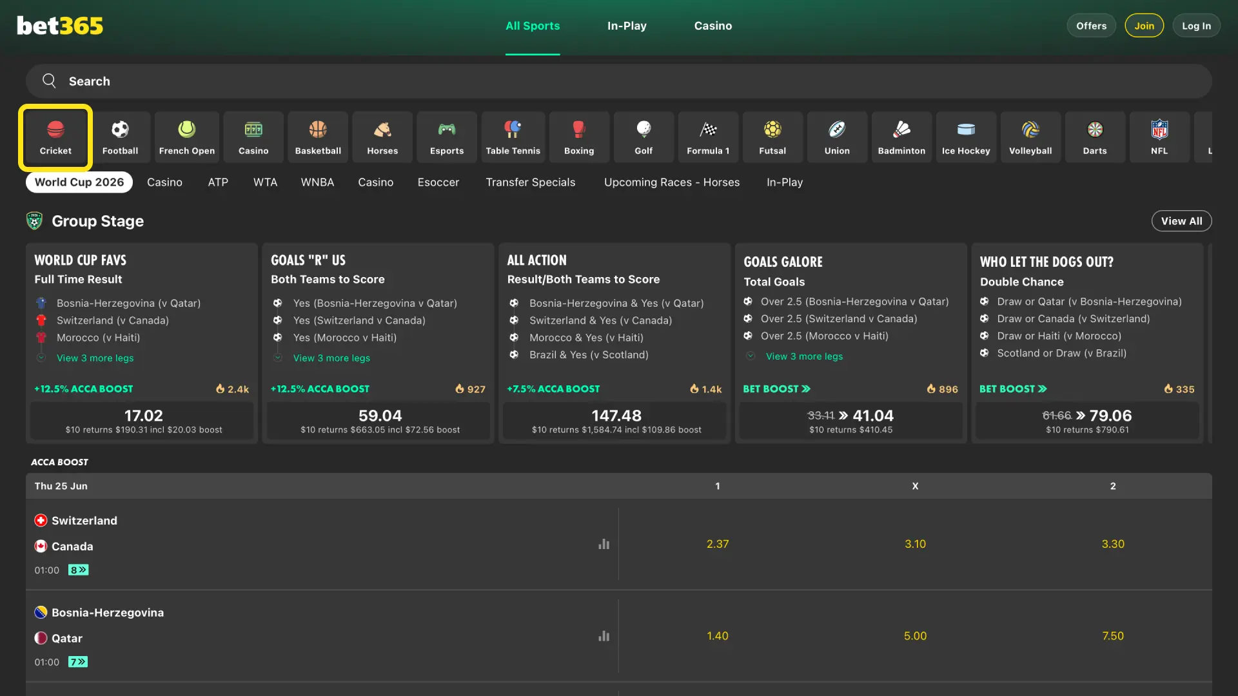Add World Cup Favs 17.02 acca bet

pyautogui.click(x=143, y=421)
